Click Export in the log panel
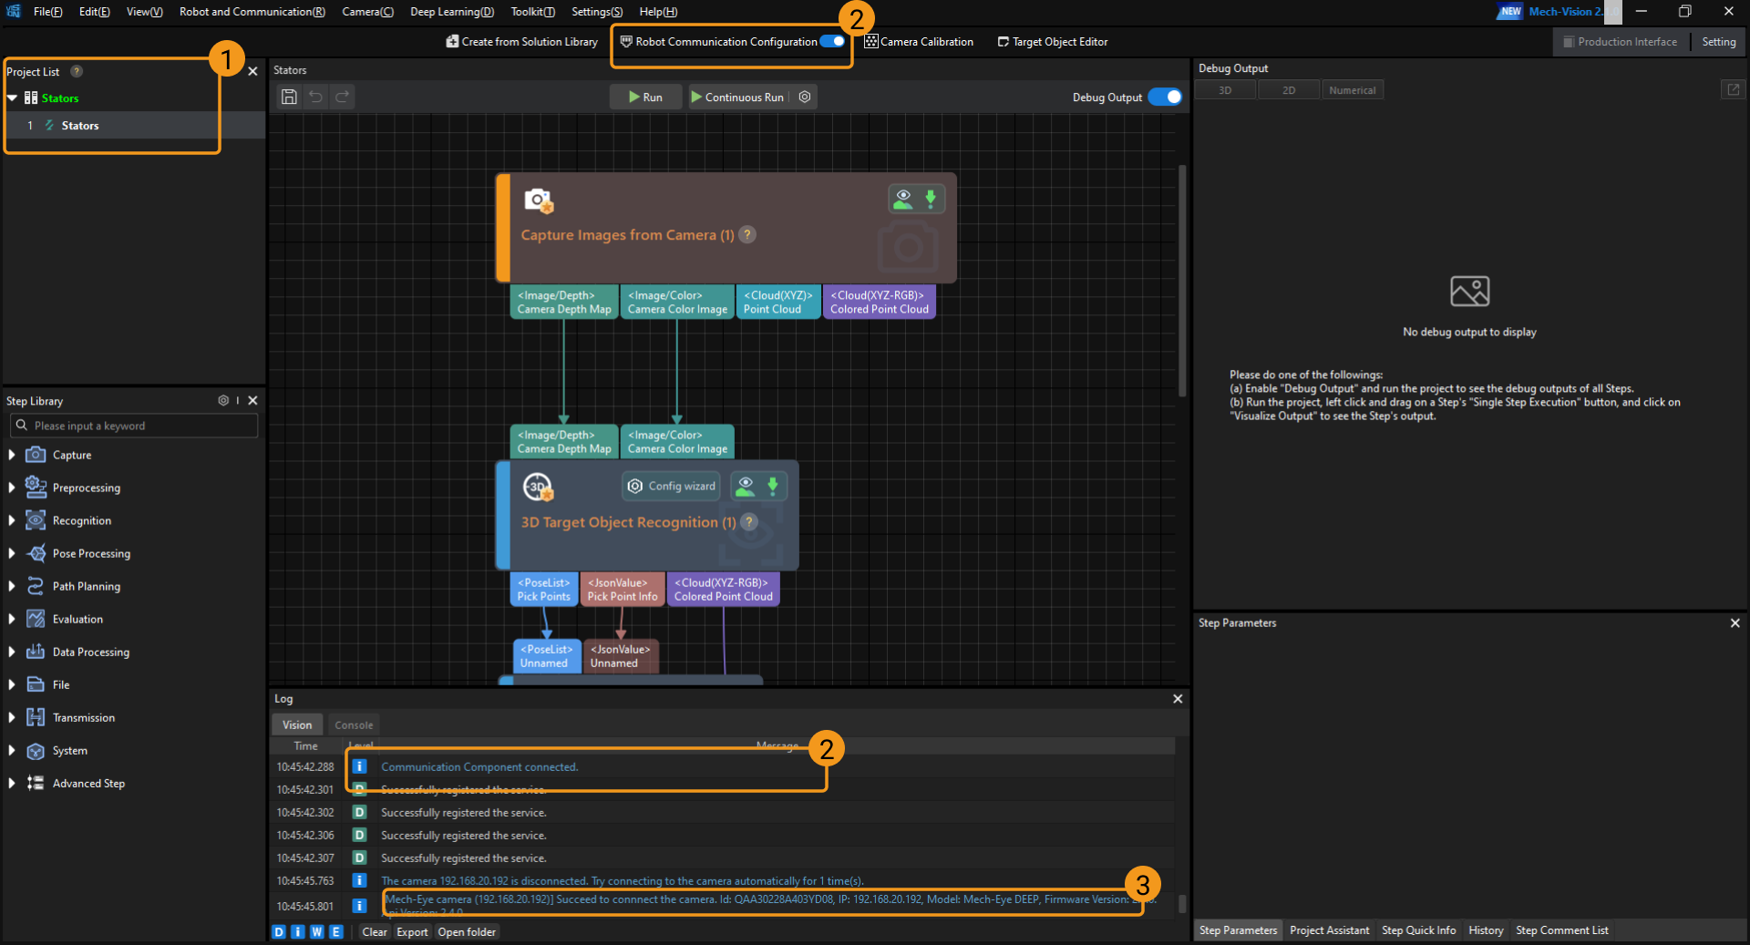Viewport: 1750px width, 945px height. tap(412, 931)
